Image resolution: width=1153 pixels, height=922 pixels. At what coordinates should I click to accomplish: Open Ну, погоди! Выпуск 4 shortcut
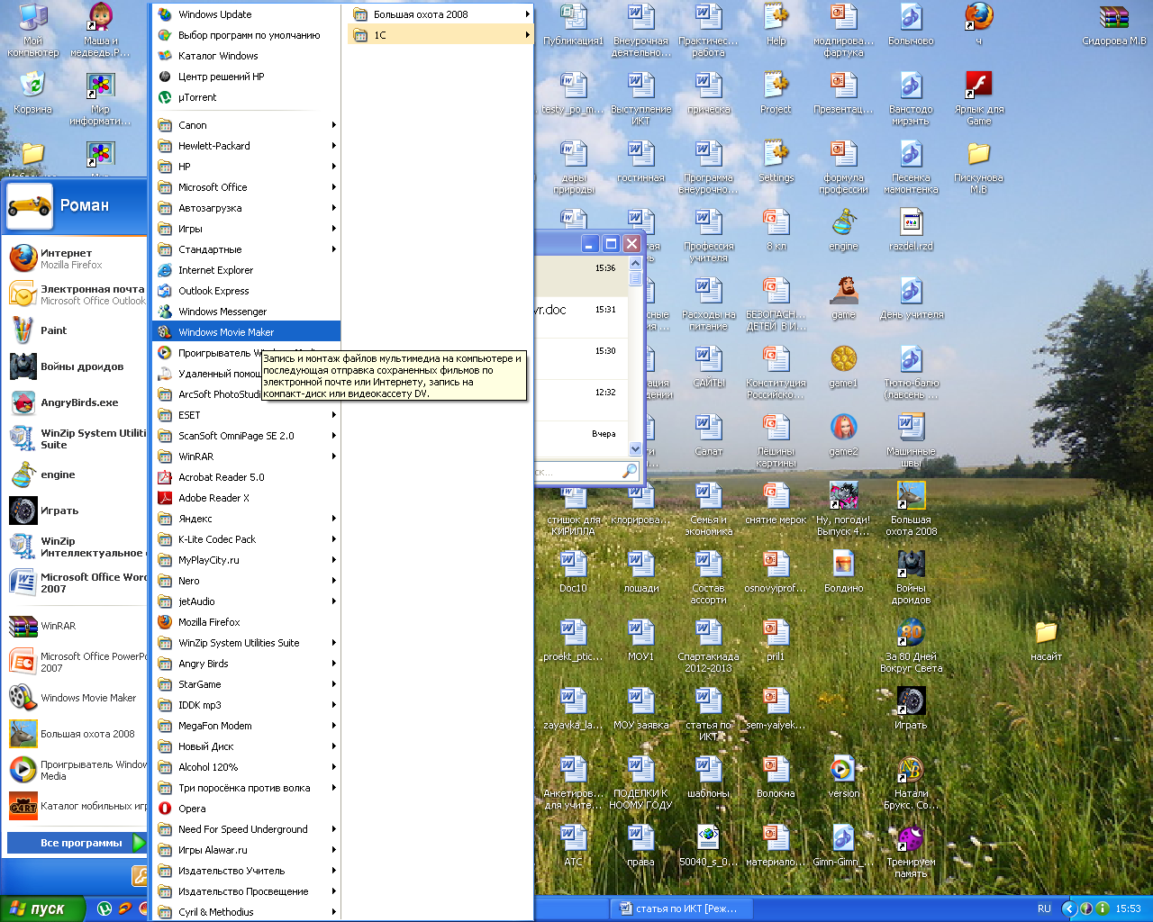[x=843, y=508]
